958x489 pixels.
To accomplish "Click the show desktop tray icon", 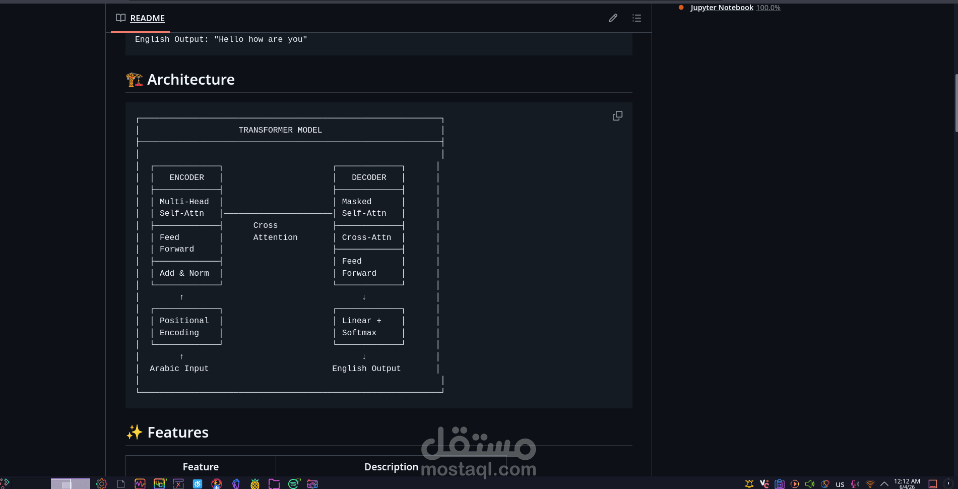I will coord(933,484).
